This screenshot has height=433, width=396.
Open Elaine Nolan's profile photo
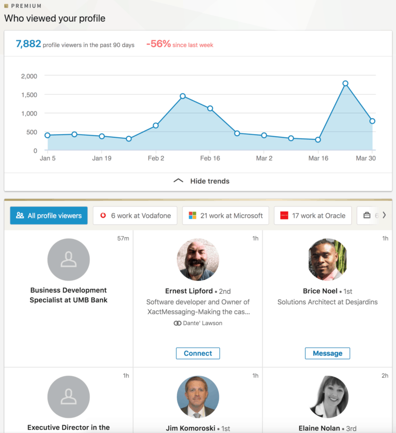327,397
